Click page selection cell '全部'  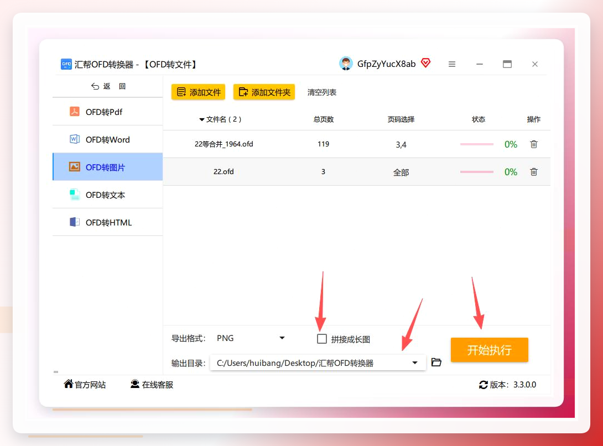[401, 172]
